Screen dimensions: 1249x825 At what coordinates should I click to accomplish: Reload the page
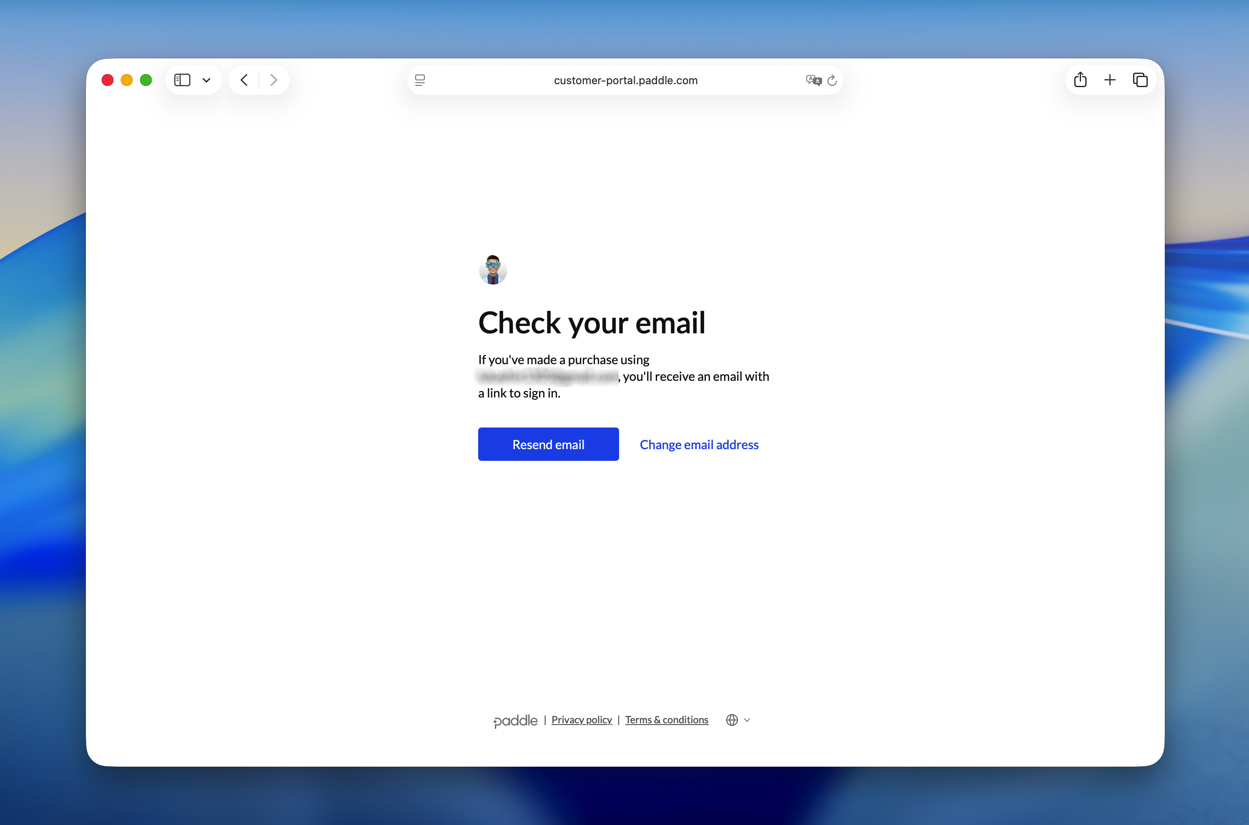click(x=832, y=80)
